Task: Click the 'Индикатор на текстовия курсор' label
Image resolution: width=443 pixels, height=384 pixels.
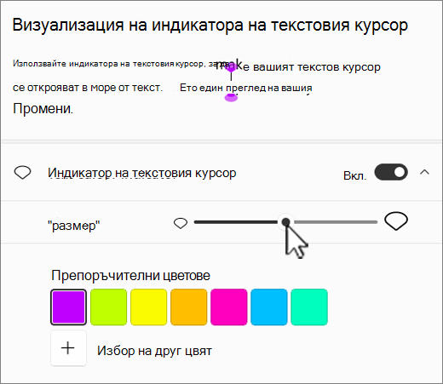Action: 142,173
